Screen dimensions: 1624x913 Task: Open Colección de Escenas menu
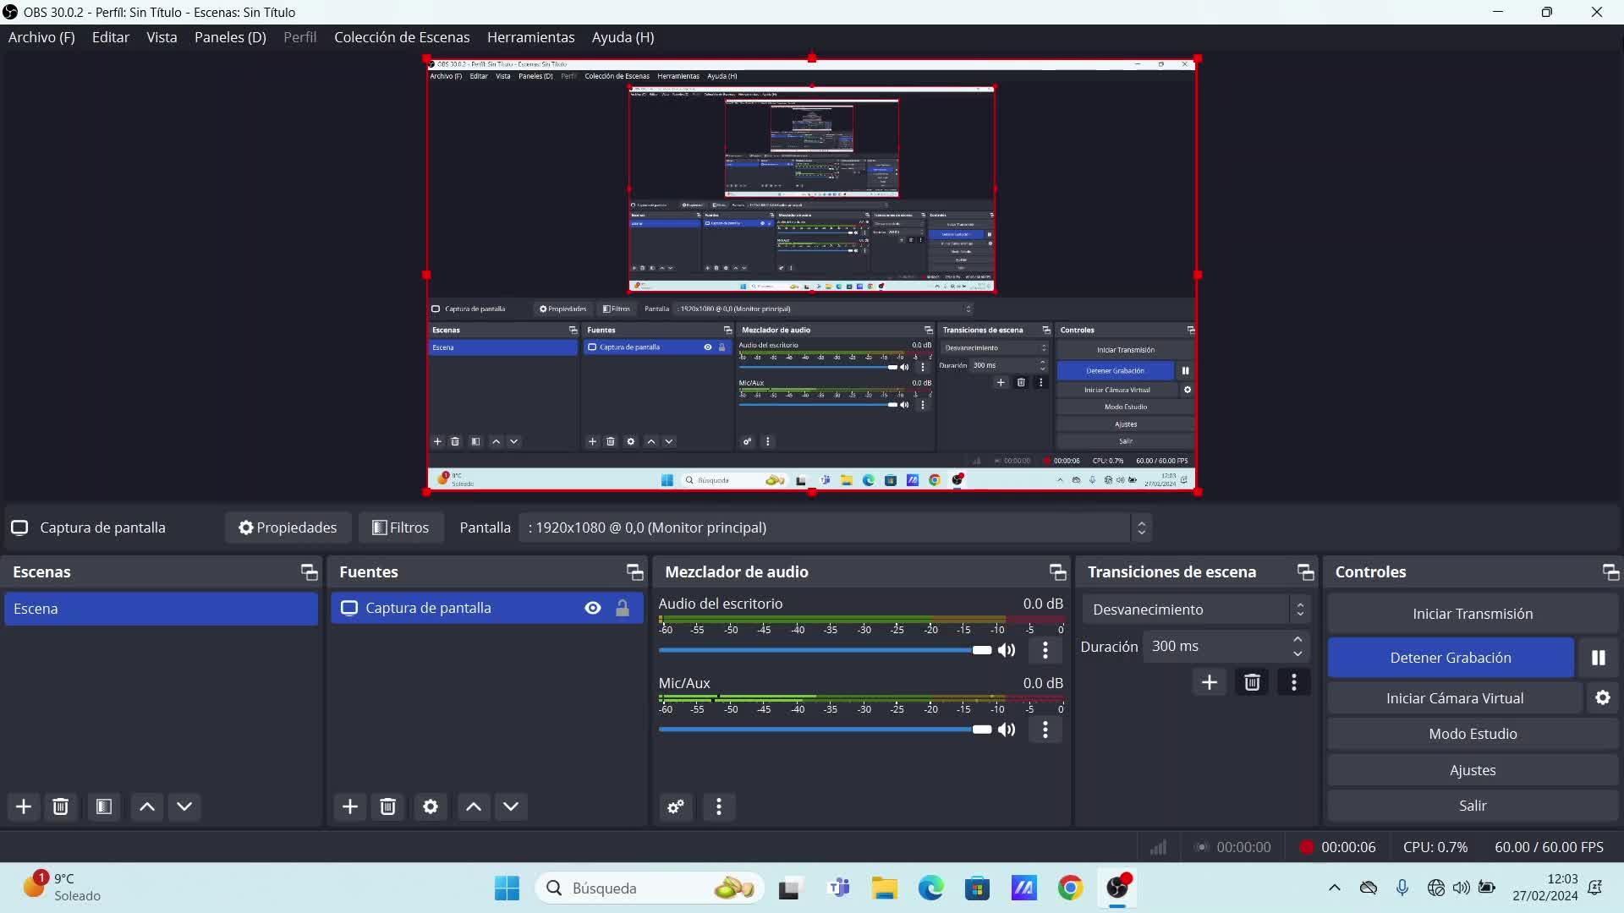point(402,37)
